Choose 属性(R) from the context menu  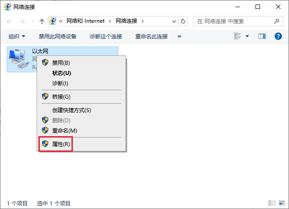(81, 144)
